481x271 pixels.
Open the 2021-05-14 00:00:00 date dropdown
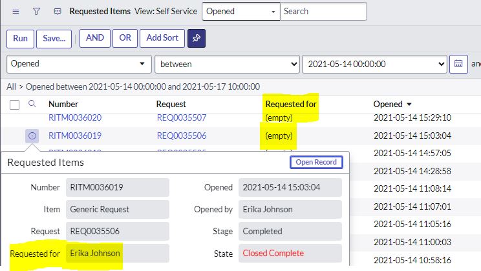(x=374, y=64)
